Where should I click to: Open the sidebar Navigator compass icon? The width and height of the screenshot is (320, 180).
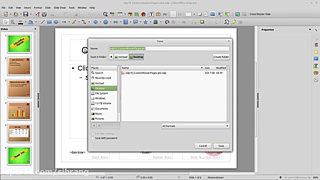(316, 80)
